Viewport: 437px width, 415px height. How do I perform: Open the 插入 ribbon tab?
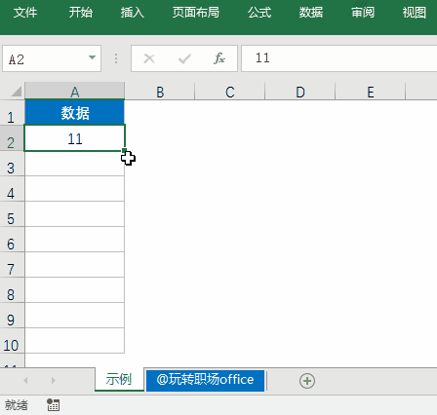tap(133, 13)
